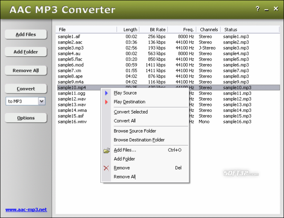Select the sample9.m4a file
This screenshot has width=284, height=218.
70,82
